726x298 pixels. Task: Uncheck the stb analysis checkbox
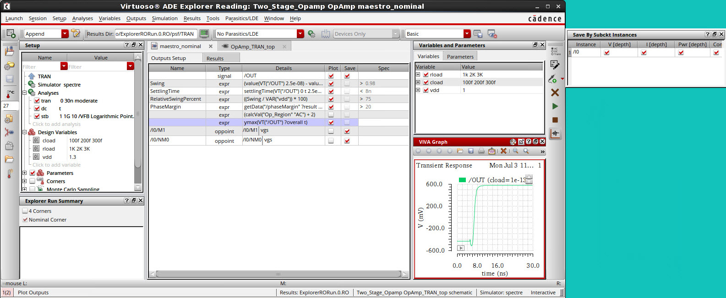coord(37,116)
